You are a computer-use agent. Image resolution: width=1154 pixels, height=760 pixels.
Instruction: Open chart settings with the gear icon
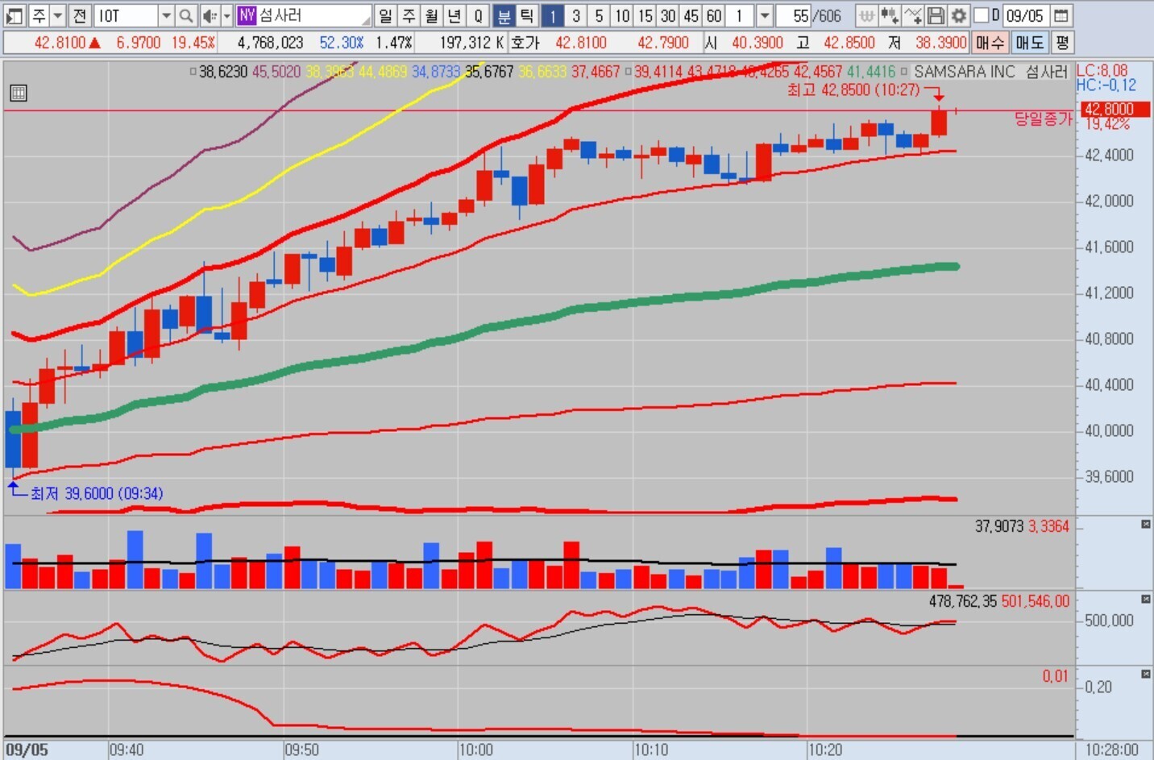click(958, 15)
